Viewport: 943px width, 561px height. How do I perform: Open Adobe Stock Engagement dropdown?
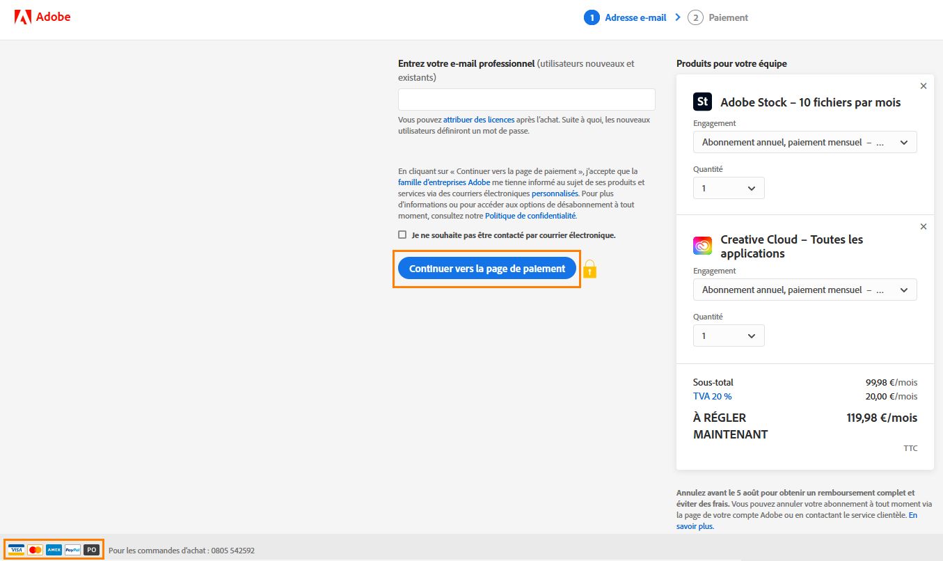(x=805, y=142)
